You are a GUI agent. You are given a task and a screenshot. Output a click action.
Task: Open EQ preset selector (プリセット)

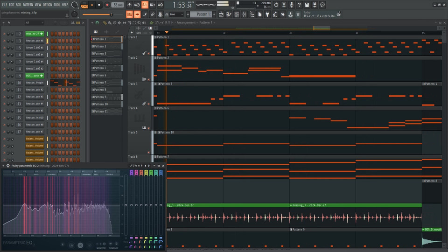click(136, 166)
